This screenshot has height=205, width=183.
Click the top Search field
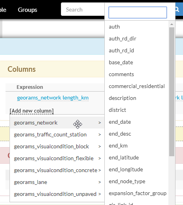(x=83, y=10)
